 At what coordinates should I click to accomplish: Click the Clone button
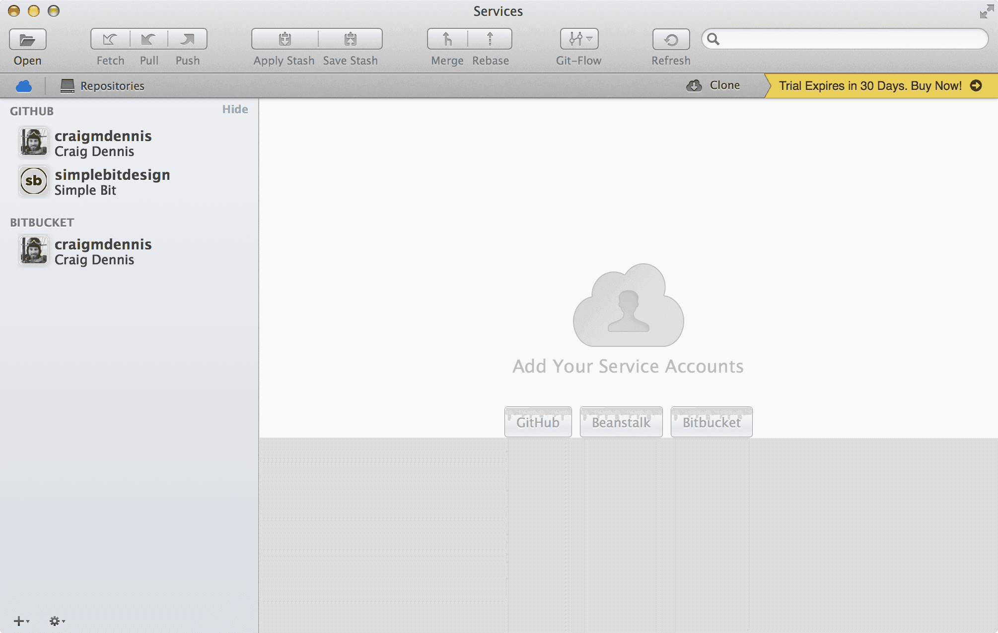(713, 85)
